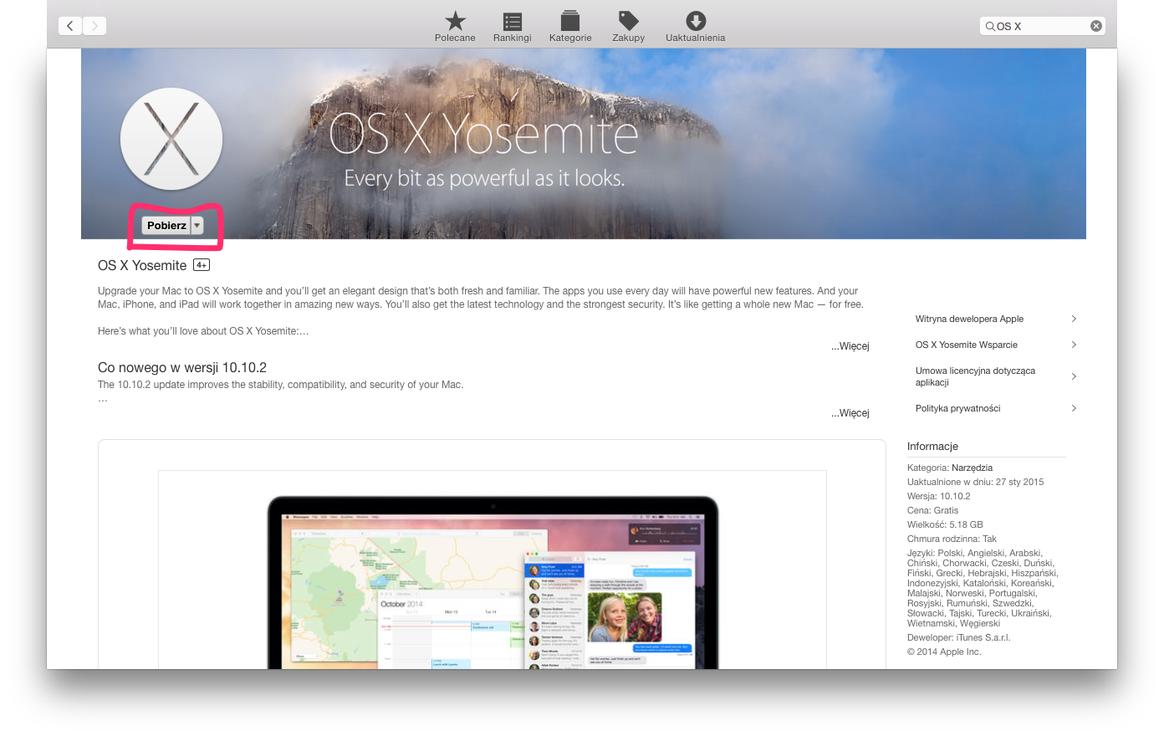Image resolution: width=1164 pixels, height=736 pixels.
Task: Open the Zakupy purchases tag icon
Action: pyautogui.click(x=628, y=22)
